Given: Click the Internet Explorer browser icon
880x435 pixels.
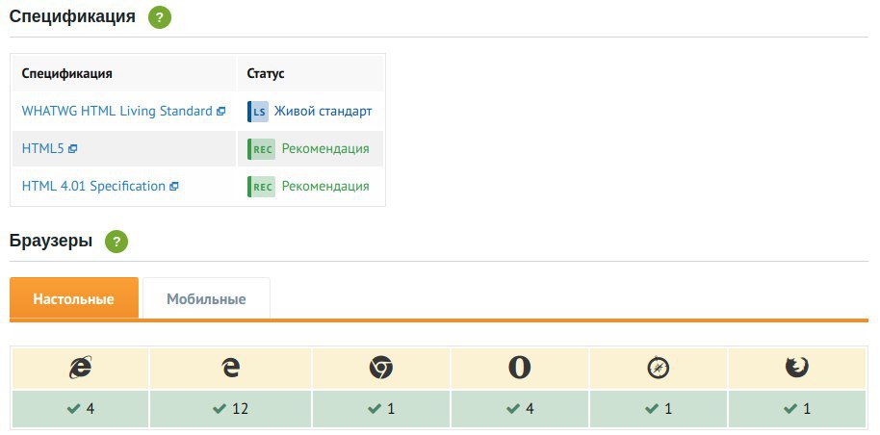Looking at the screenshot, I should [81, 369].
